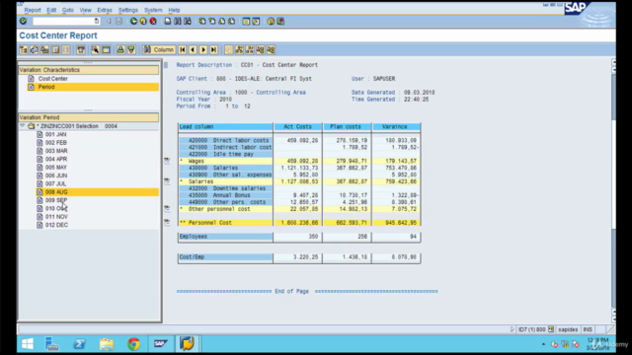Select period 011 NOV
The width and height of the screenshot is (632, 355).
point(56,217)
